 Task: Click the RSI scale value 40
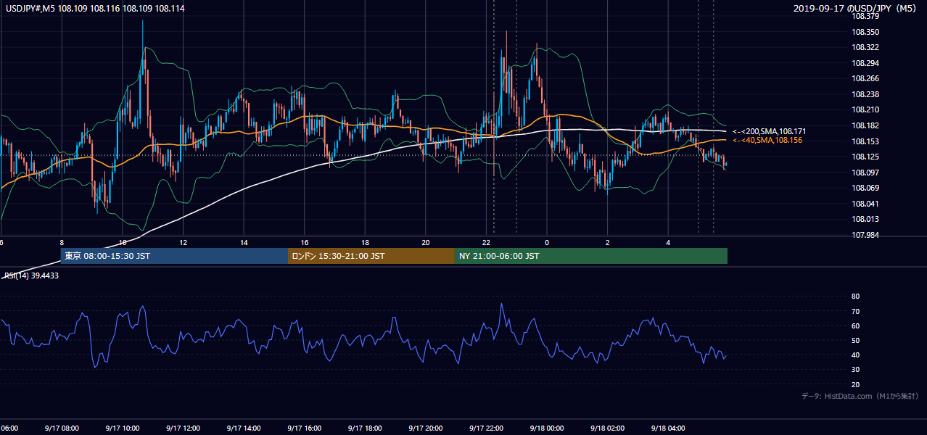pos(855,355)
